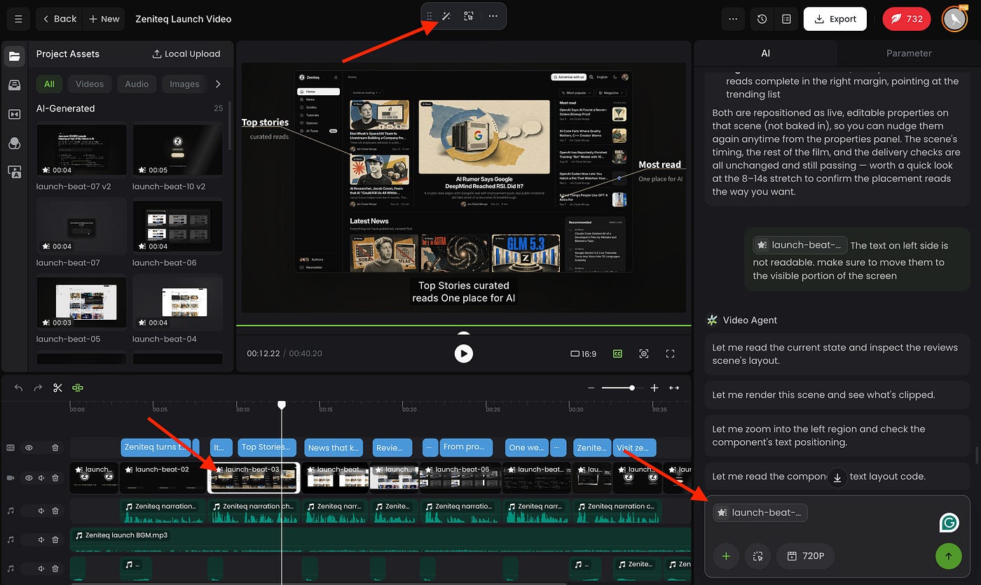
Task: Select the Videos asset filter tab
Action: click(x=90, y=84)
